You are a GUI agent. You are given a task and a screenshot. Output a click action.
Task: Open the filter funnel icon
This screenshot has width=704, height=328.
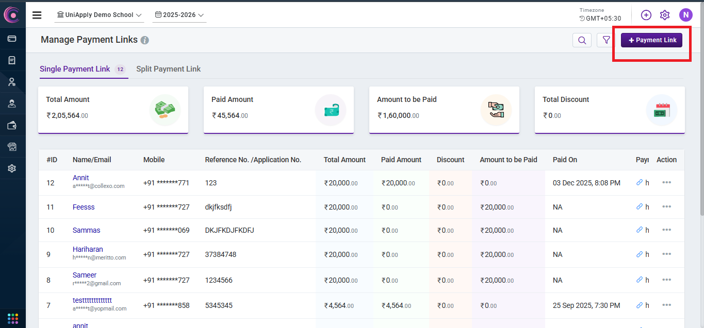pyautogui.click(x=606, y=40)
